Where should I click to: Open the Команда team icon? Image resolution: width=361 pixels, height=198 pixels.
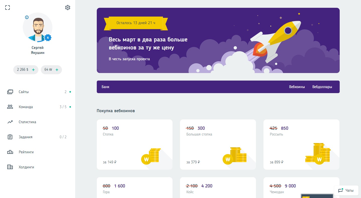click(x=10, y=107)
